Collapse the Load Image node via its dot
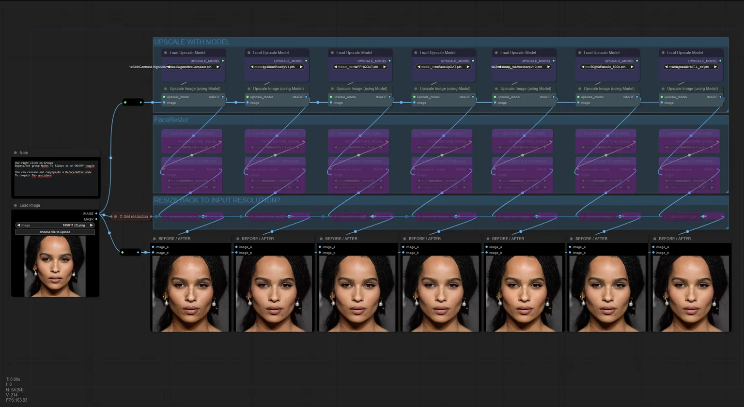 coord(15,205)
